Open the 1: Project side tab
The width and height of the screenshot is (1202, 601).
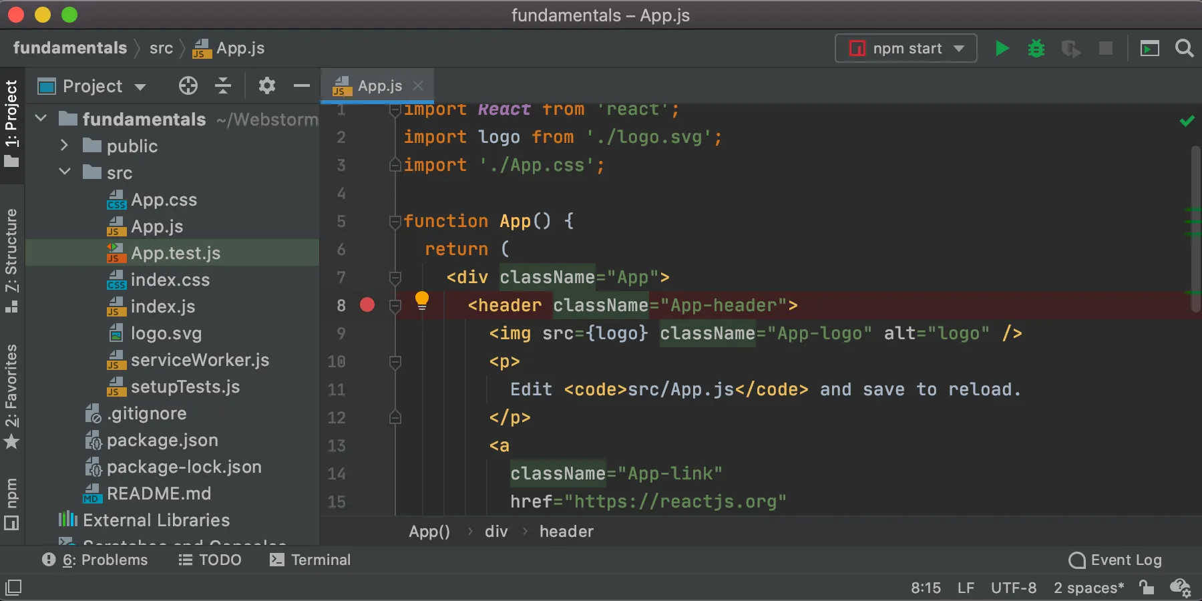coord(12,124)
